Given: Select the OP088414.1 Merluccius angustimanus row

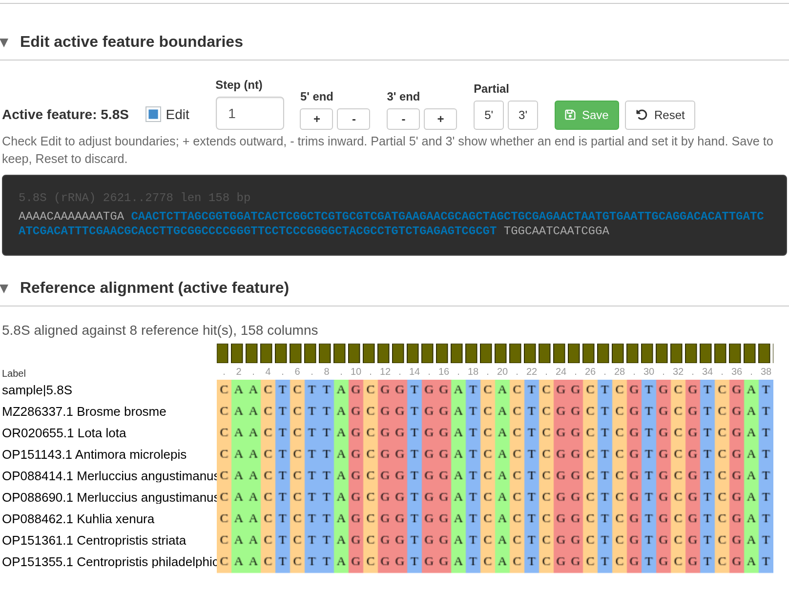Looking at the screenshot, I should click(109, 476).
